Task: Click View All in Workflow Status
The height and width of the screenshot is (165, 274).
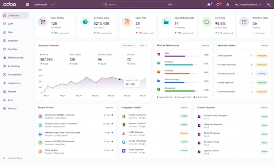Action: (x=264, y=46)
